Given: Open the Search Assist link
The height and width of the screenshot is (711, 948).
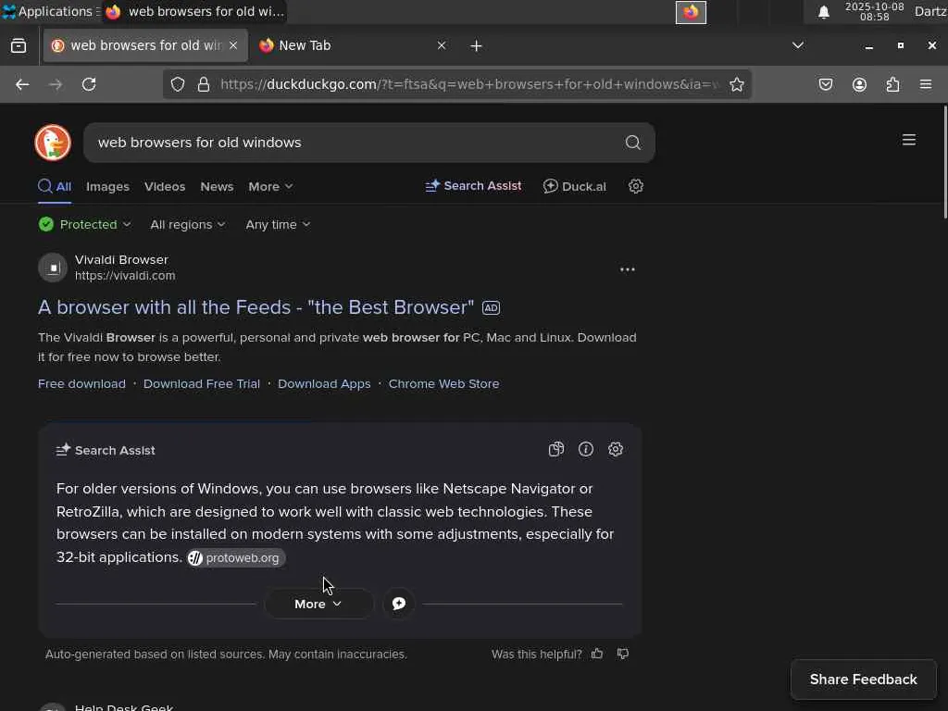Looking at the screenshot, I should [x=473, y=186].
